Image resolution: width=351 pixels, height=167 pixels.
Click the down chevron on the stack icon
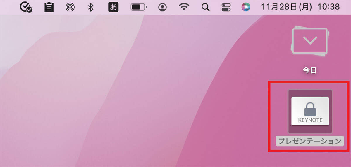[x=310, y=40]
